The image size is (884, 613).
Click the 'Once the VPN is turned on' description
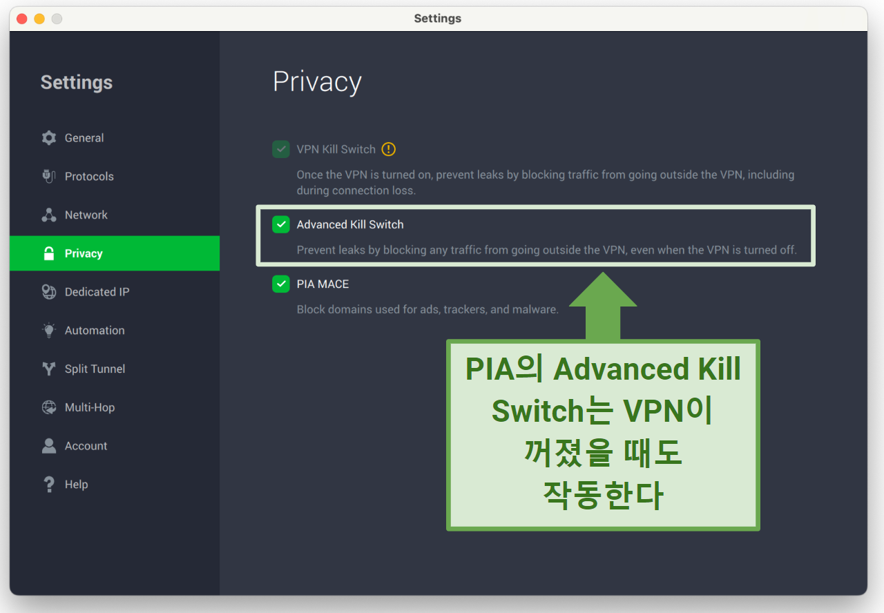pos(546,182)
